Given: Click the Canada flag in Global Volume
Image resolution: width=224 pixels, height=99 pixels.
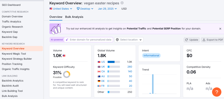Looking at the screenshot, I should [99, 71].
